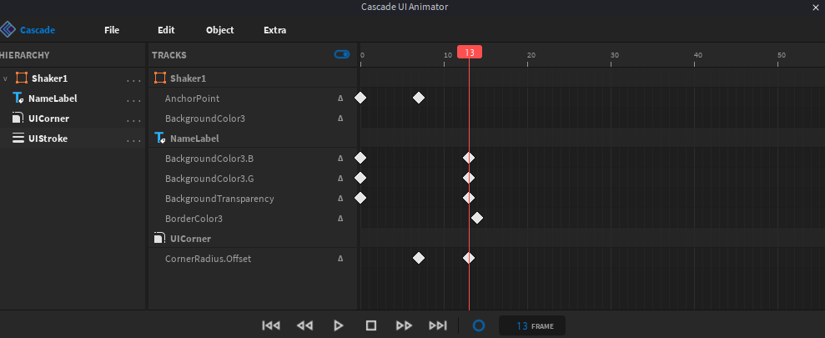The width and height of the screenshot is (825, 338).
Task: Click the current frame number field
Action: coord(523,325)
